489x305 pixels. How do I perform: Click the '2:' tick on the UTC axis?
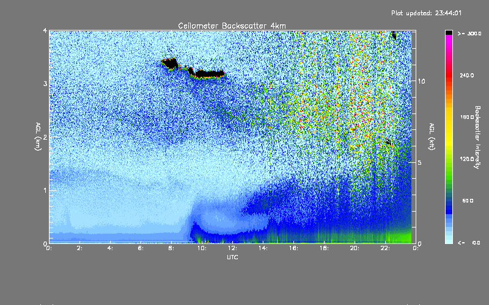[x=79, y=248]
